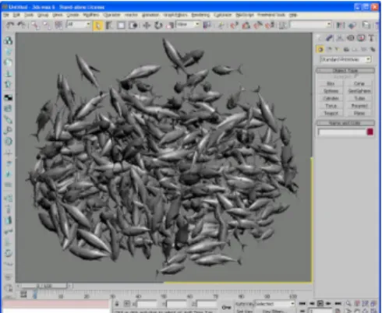Screen dimensions: 382x313
Task: Click the Undo arrow icon
Action: click(x=10, y=25)
